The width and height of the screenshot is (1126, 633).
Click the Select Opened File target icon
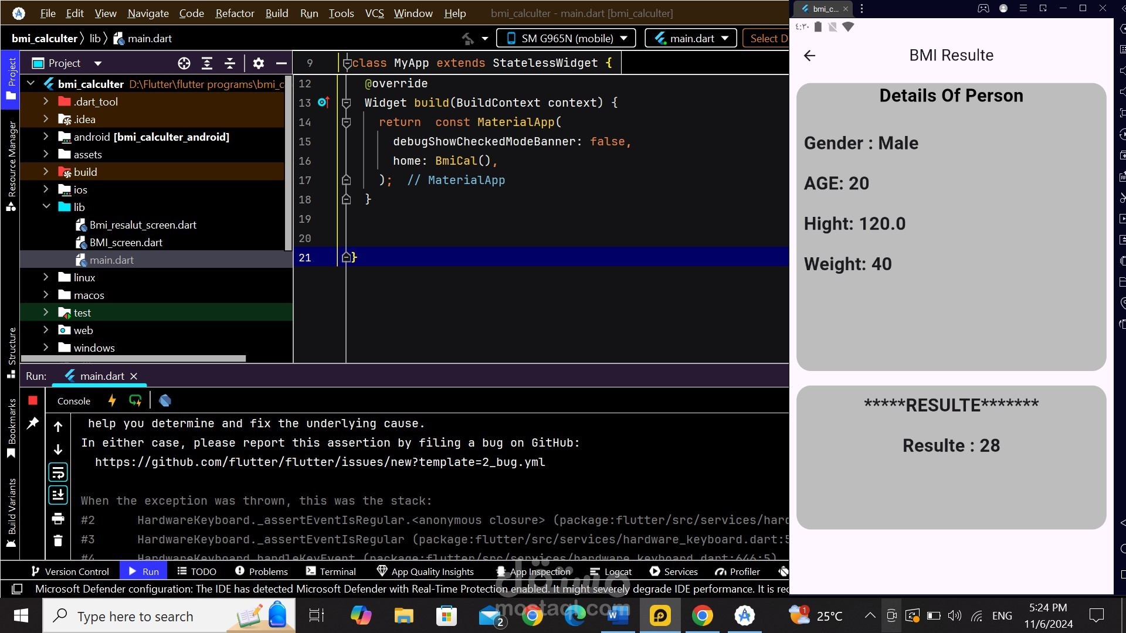click(184, 63)
